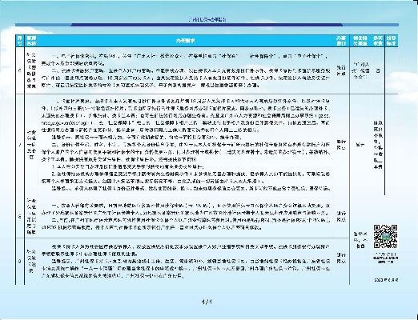
Task: Click the QR code image
Action: point(385,236)
